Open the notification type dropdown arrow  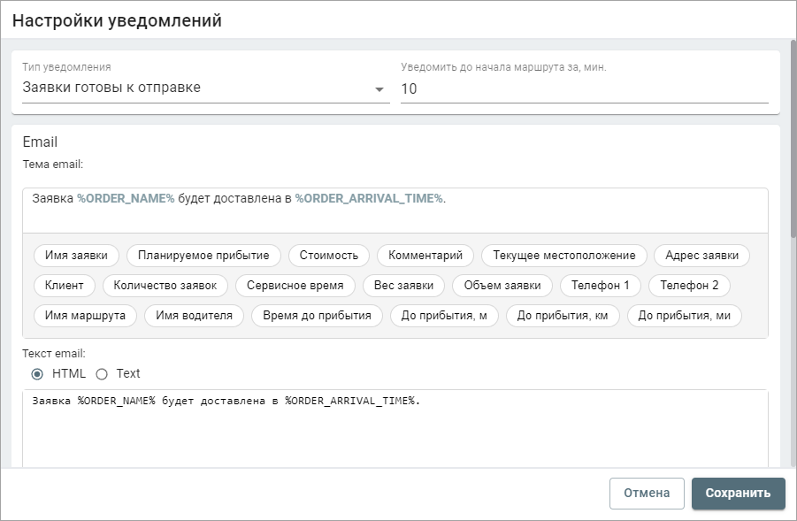point(379,89)
